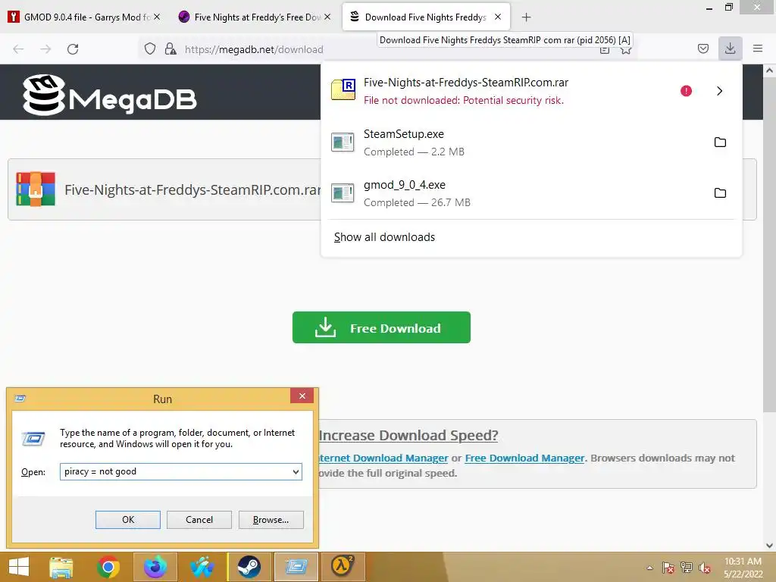Show hidden system tray icons
Image resolution: width=776 pixels, height=582 pixels.
pos(649,568)
